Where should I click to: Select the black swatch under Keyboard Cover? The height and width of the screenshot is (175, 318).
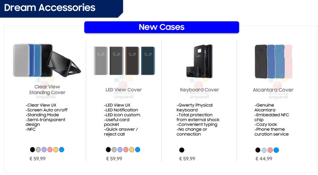coord(182,150)
